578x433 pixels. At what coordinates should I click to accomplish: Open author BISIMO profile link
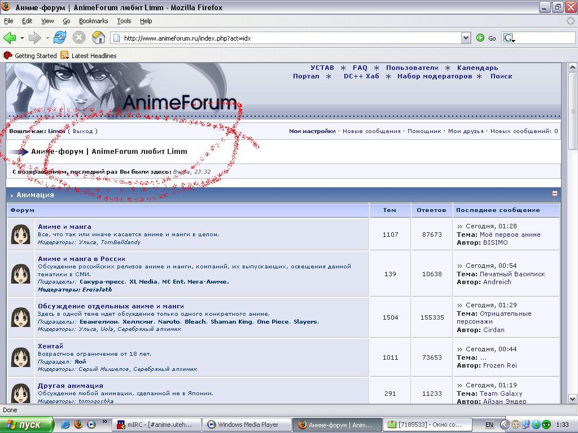[x=496, y=242]
